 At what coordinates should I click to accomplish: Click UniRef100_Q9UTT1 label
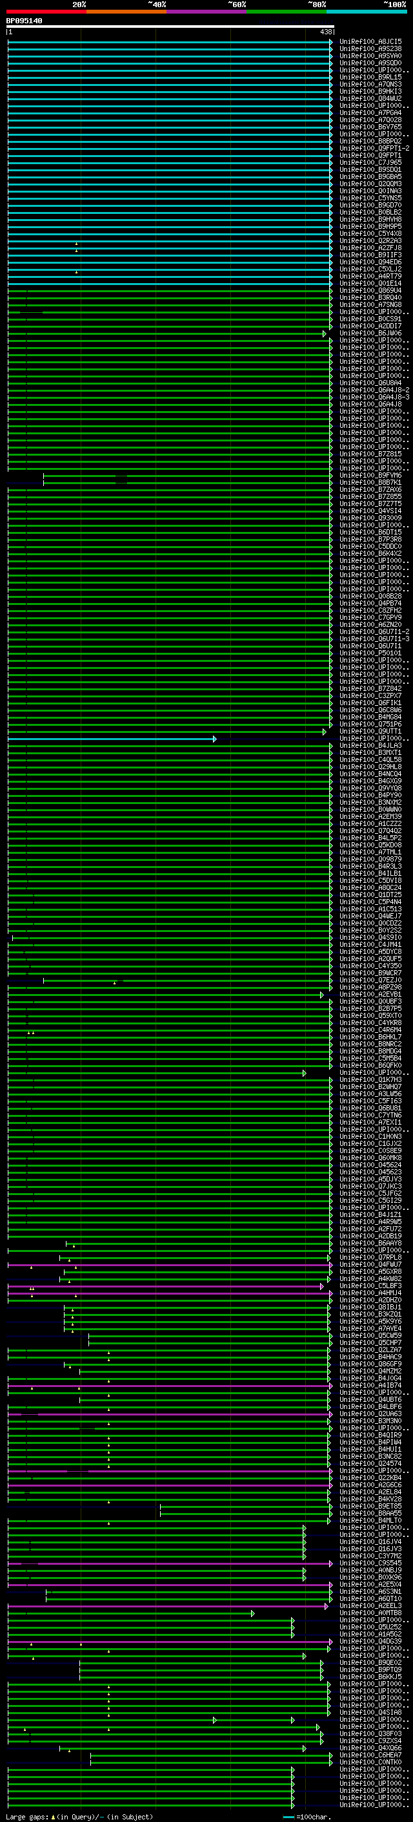point(370,732)
